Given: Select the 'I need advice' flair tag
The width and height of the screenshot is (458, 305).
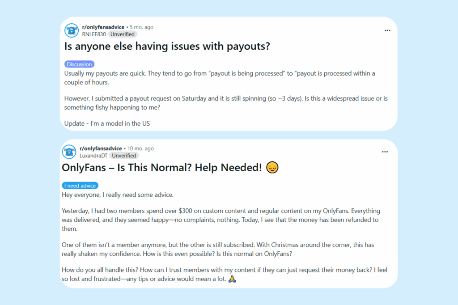Looking at the screenshot, I should point(80,186).
